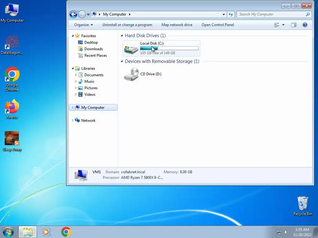This screenshot has height=238, width=318.
Task: Select the Sleep Away media file icon
Action: tap(12, 141)
